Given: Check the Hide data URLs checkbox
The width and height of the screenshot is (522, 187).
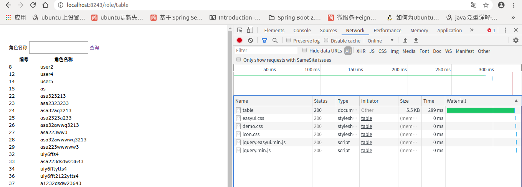Looking at the screenshot, I should (305, 50).
